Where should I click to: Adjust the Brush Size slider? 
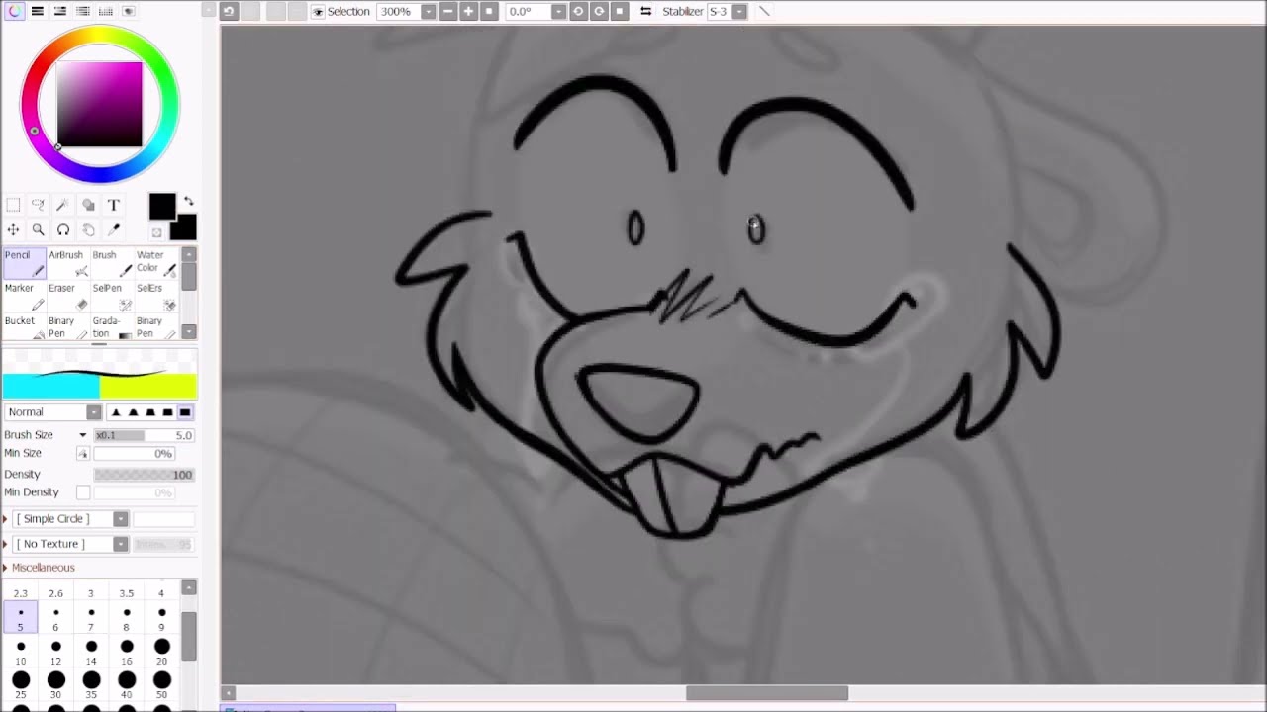pos(144,435)
